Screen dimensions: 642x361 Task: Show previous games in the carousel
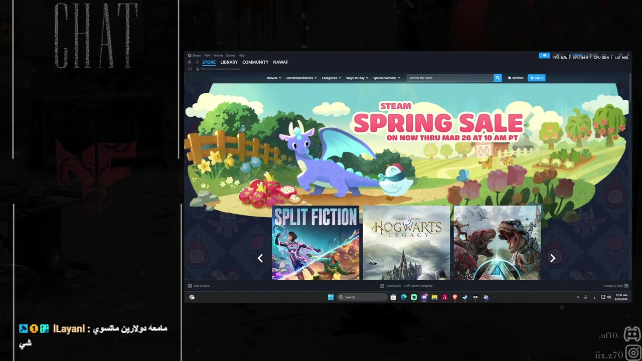coord(260,258)
